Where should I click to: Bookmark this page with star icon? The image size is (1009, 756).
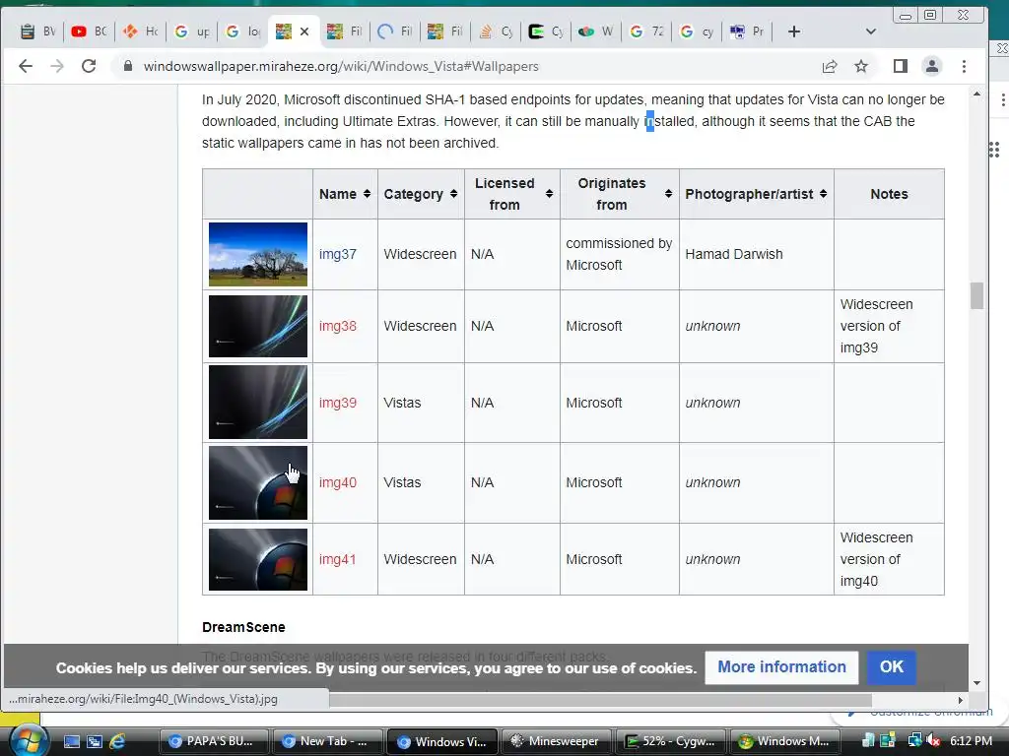click(x=861, y=66)
